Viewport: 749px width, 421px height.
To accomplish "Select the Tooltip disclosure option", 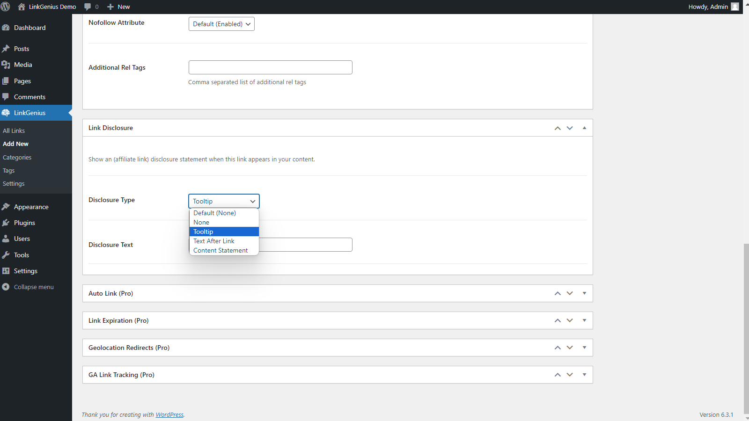I will 224,232.
